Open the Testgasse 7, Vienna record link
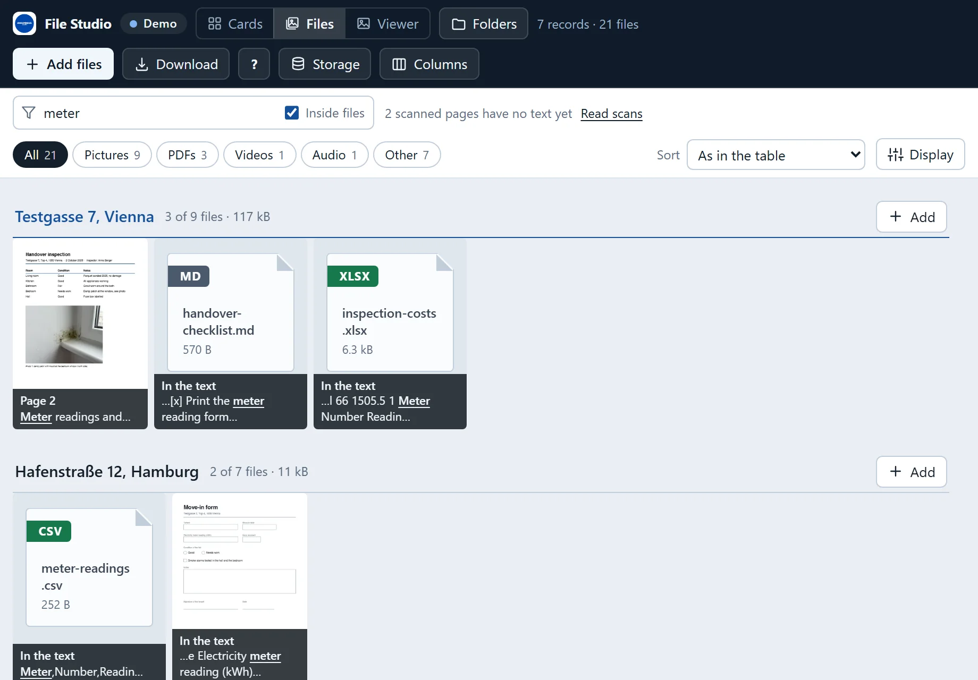The height and width of the screenshot is (680, 978). 85,216
